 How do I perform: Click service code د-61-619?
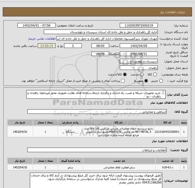tap(168, 167)
